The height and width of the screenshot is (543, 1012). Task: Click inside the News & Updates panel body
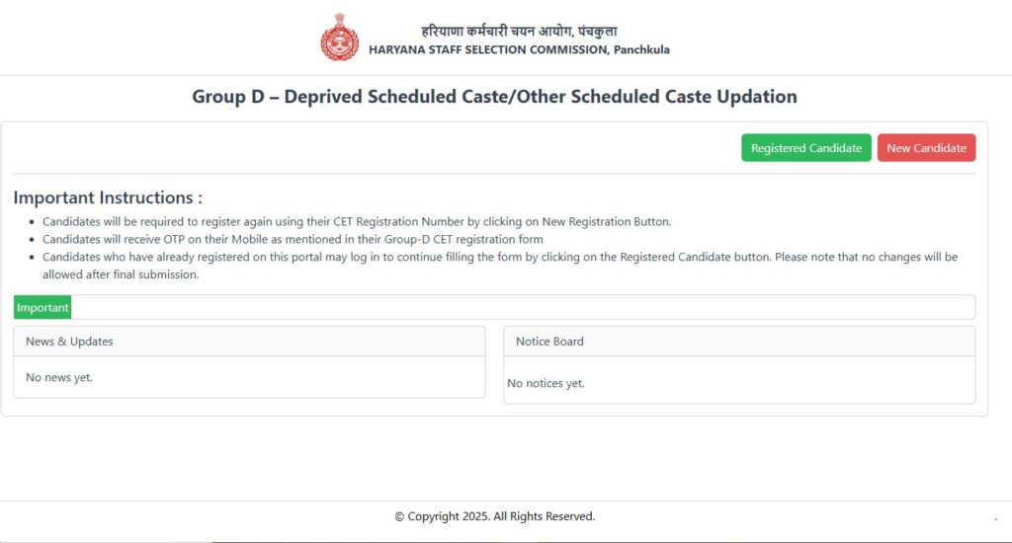(x=296, y=378)
